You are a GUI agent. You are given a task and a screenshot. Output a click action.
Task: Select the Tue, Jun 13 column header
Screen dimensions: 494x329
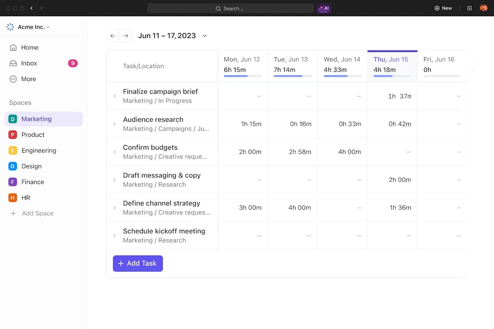point(292,66)
